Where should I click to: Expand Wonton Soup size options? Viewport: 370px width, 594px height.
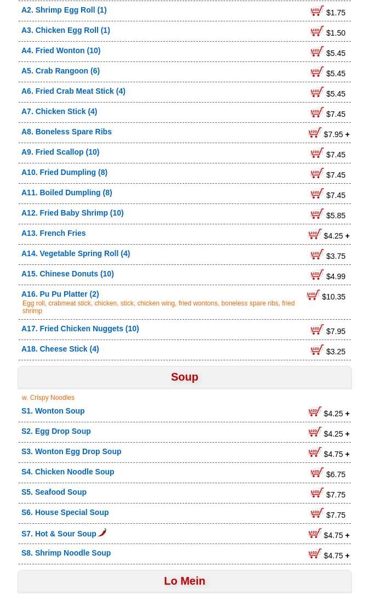tap(347, 414)
